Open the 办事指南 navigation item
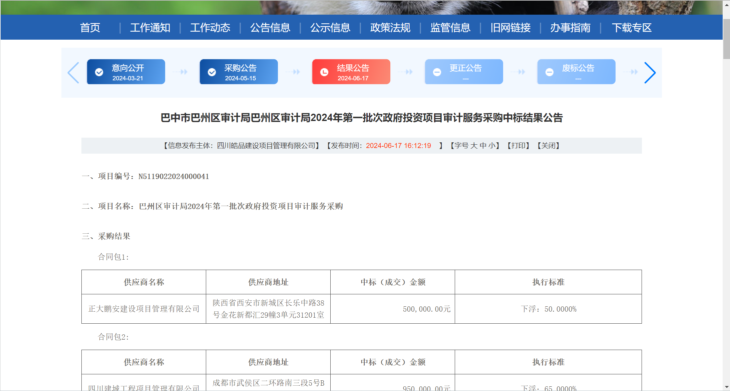This screenshot has width=730, height=391. (x=571, y=27)
